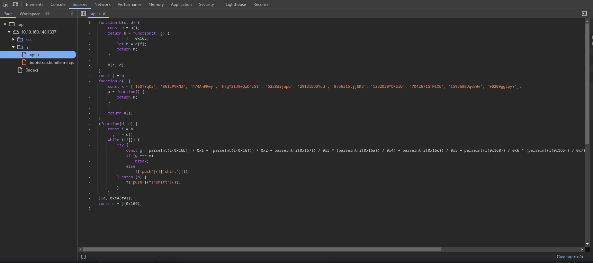Activate the inspect element picker icon

pyautogui.click(x=6, y=4)
